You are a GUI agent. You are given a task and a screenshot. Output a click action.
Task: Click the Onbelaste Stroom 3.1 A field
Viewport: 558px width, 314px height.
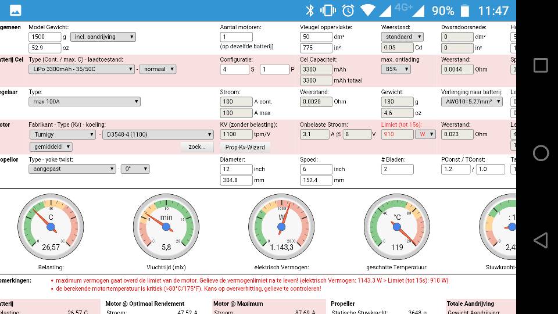point(314,134)
